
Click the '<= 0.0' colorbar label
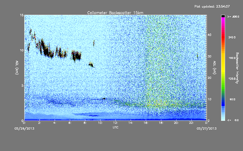pyautogui.click(x=233, y=120)
